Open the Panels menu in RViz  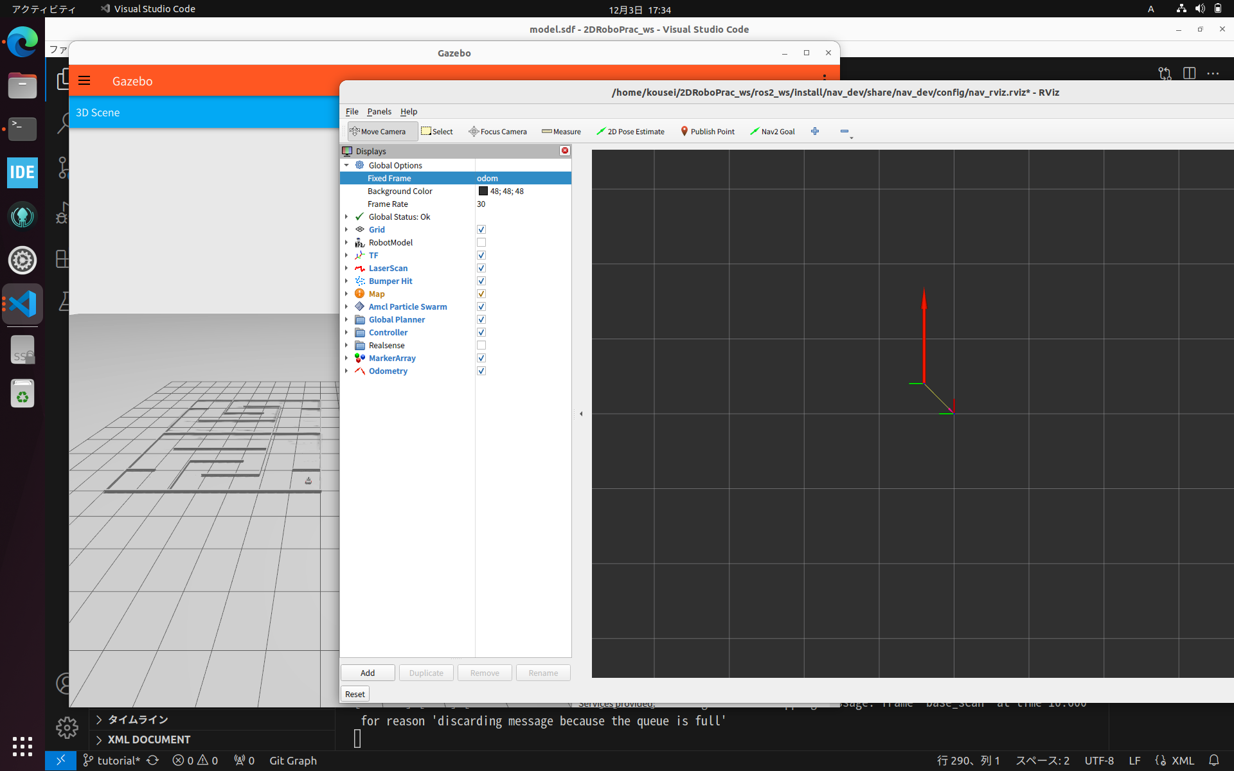click(379, 111)
